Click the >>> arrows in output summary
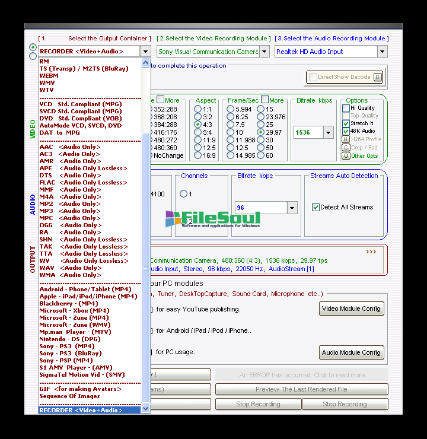The image size is (427, 439). (x=371, y=252)
